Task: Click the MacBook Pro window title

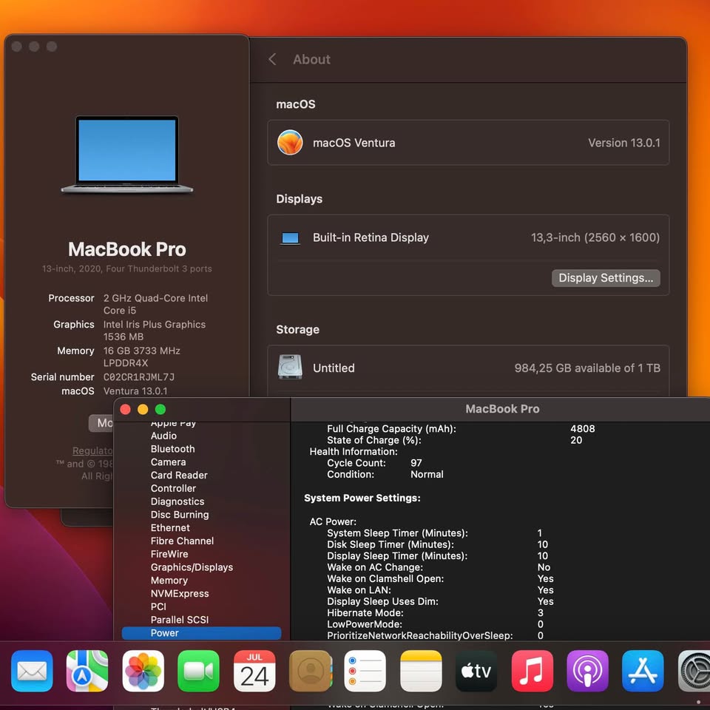Action: [502, 409]
